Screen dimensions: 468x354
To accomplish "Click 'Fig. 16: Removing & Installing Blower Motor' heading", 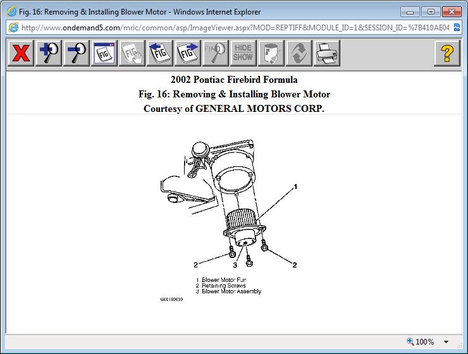I will pos(234,94).
